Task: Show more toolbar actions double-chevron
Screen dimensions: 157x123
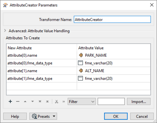Action: click(x=64, y=101)
